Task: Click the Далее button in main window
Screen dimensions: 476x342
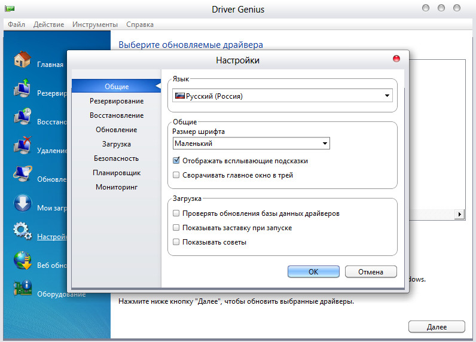Action: click(x=437, y=327)
